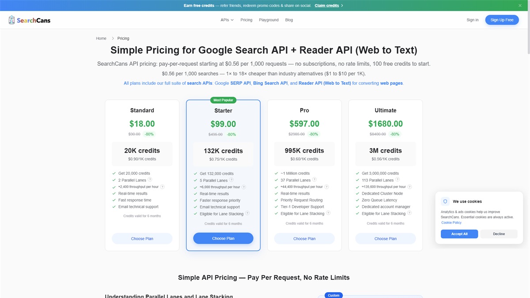The image size is (530, 298).
Task: Click help icon beside 37 Parallel Lanes
Action: pyautogui.click(x=314, y=180)
